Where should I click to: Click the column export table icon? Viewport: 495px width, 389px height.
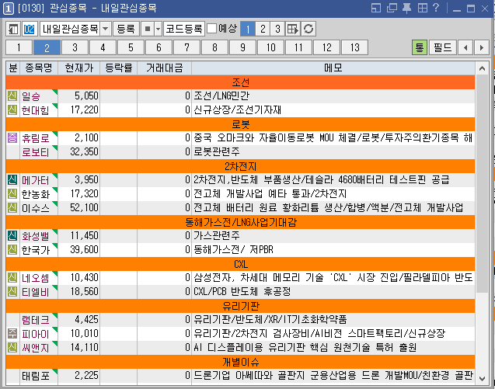293,29
